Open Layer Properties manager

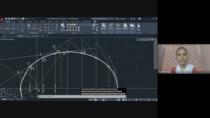tap(63, 27)
